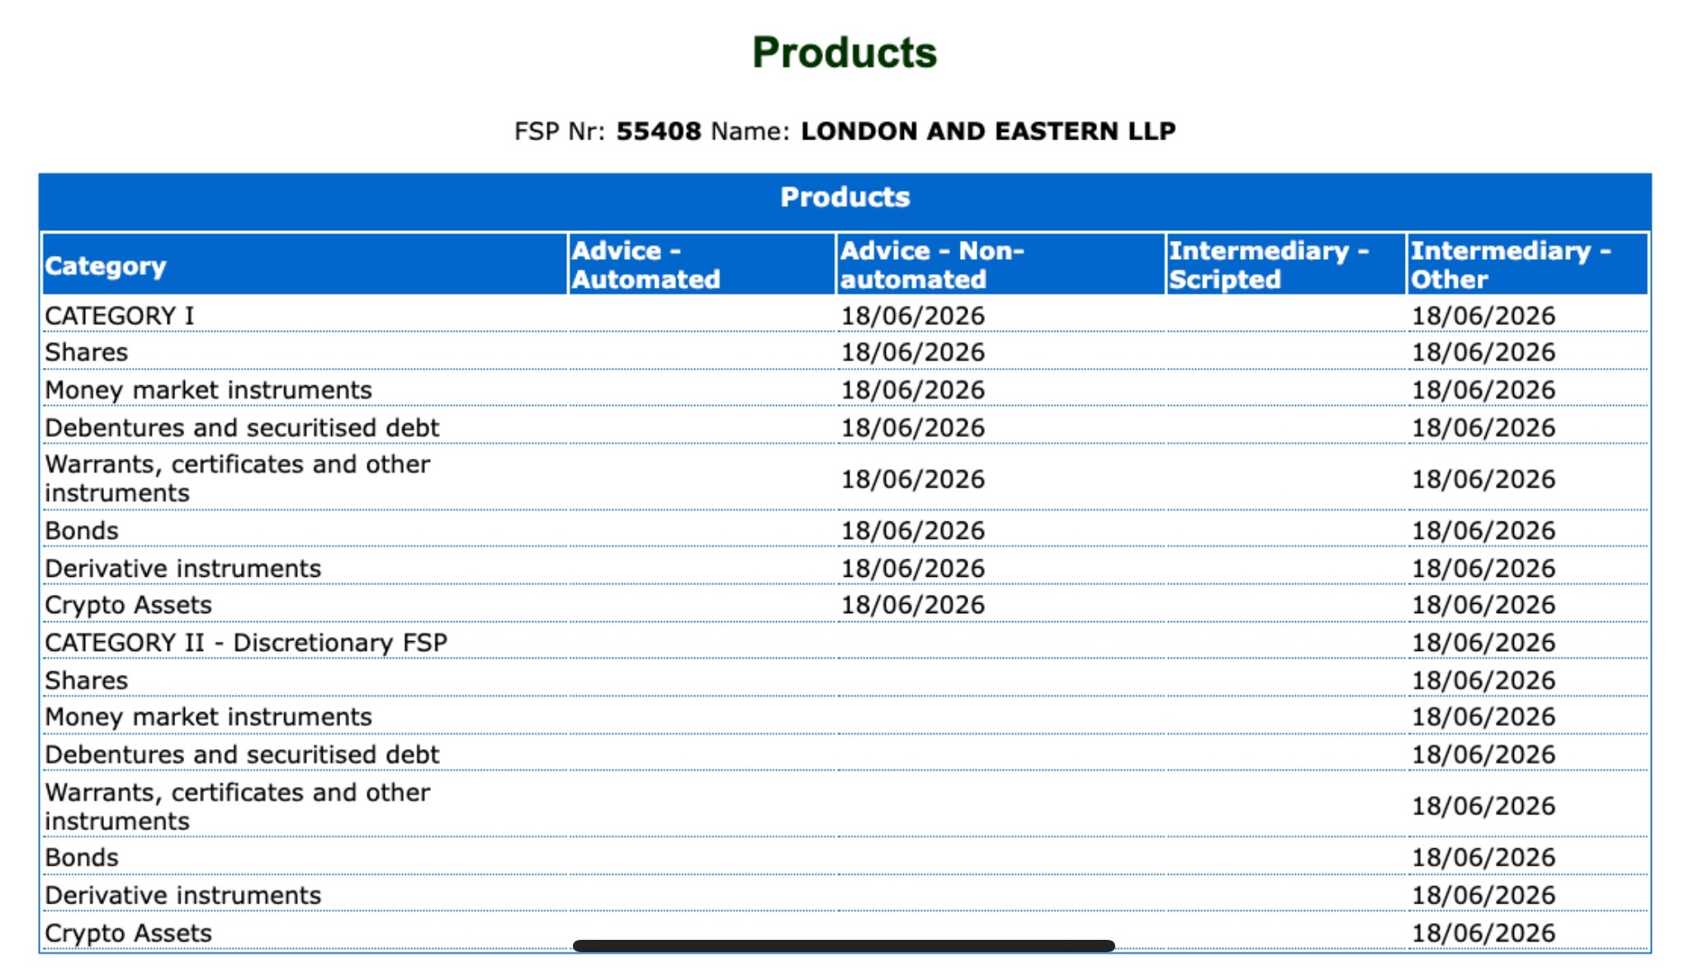Select Category II Debentures and securitised debt

(242, 755)
